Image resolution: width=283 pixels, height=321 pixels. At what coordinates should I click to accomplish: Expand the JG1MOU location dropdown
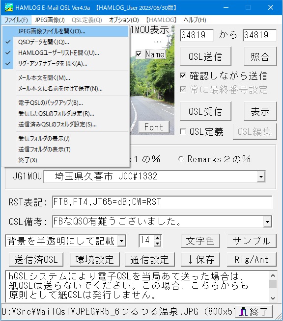[x=261, y=176]
